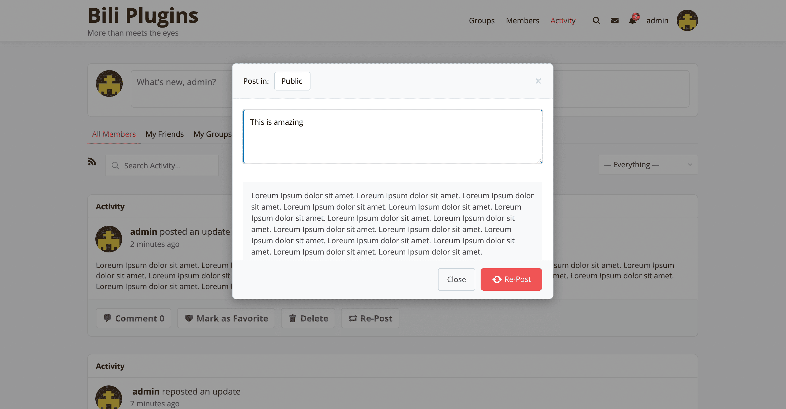Click the More than meets the eyes tagline

[x=133, y=33]
